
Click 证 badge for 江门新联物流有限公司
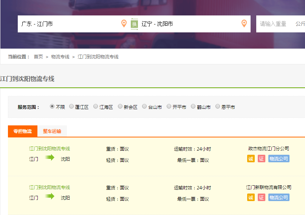click(262, 197)
